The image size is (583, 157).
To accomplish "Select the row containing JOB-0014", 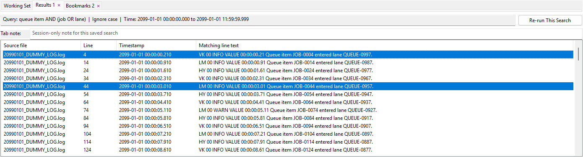I will (x=288, y=63).
